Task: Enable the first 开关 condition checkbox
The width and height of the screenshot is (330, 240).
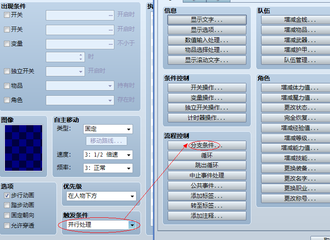Action: click(7, 15)
